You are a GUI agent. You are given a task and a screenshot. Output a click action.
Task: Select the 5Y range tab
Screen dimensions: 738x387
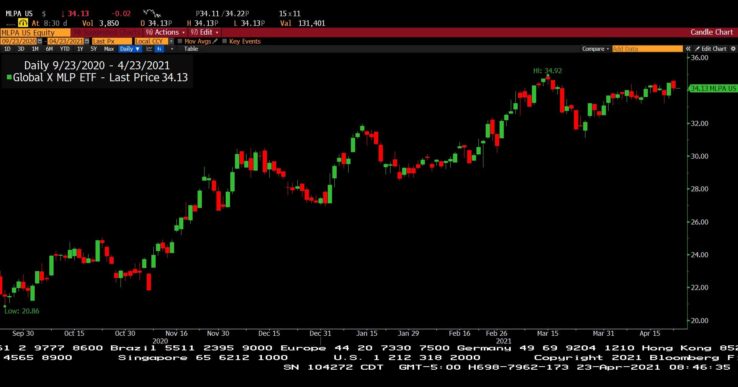pyautogui.click(x=94, y=49)
